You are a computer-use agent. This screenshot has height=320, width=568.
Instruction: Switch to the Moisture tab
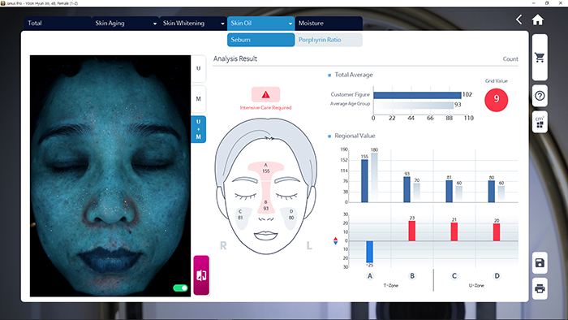[329, 24]
